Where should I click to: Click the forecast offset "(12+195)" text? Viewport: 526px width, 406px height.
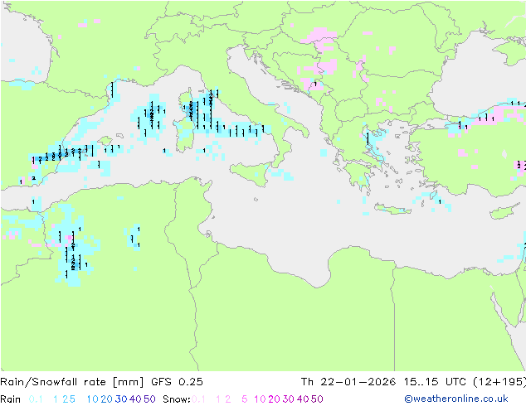click(499, 382)
